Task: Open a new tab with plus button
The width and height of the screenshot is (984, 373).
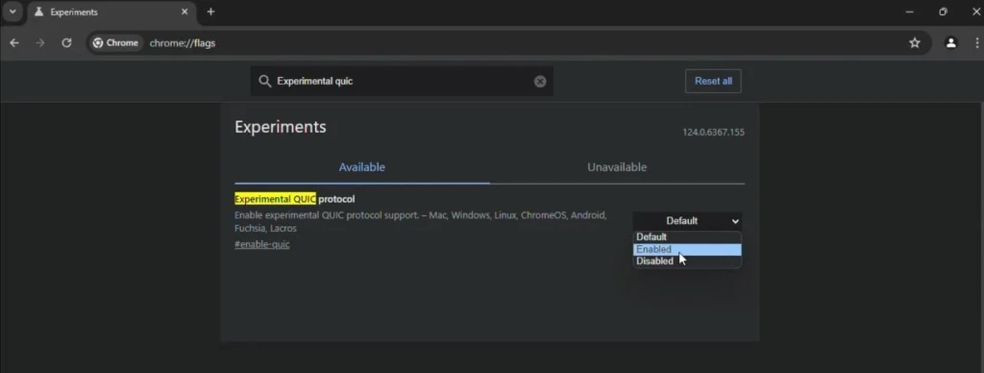Action: pos(210,12)
